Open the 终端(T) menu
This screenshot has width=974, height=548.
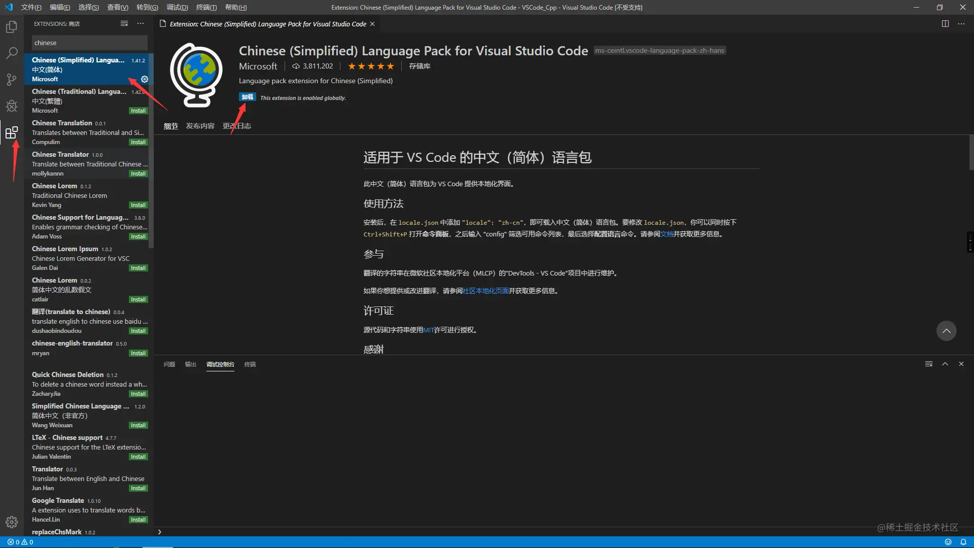click(206, 7)
